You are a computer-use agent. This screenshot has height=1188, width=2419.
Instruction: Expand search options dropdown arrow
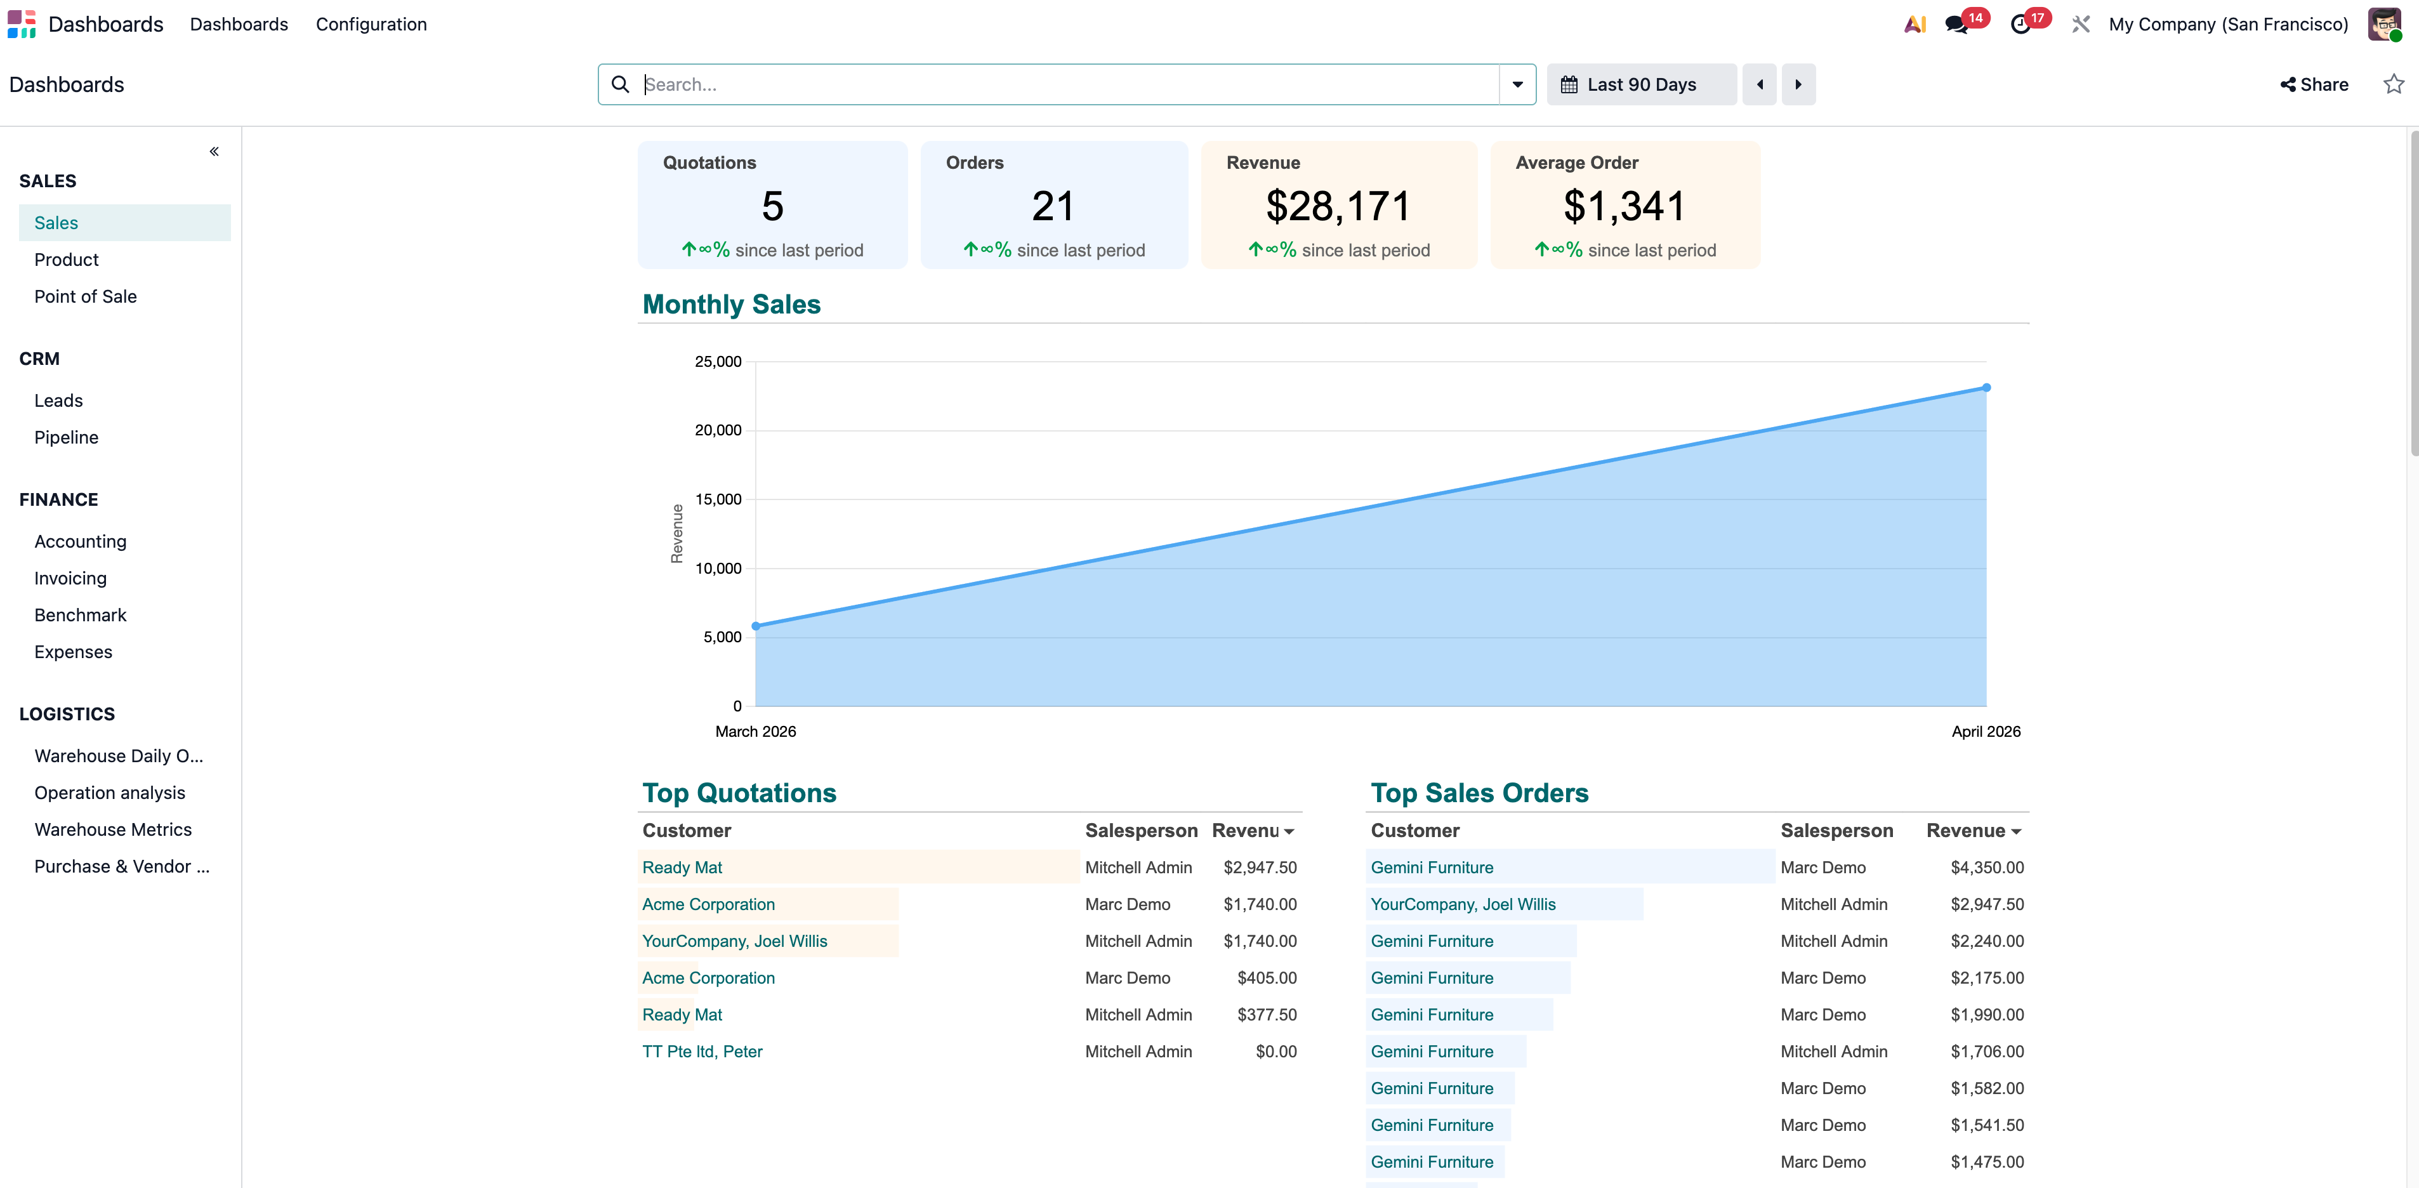[1517, 84]
